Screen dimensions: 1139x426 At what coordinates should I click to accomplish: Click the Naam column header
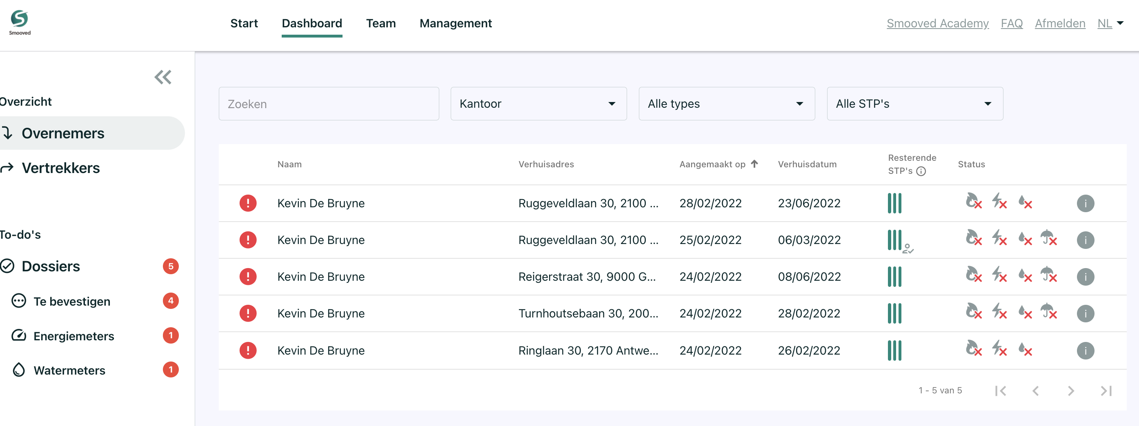[289, 164]
